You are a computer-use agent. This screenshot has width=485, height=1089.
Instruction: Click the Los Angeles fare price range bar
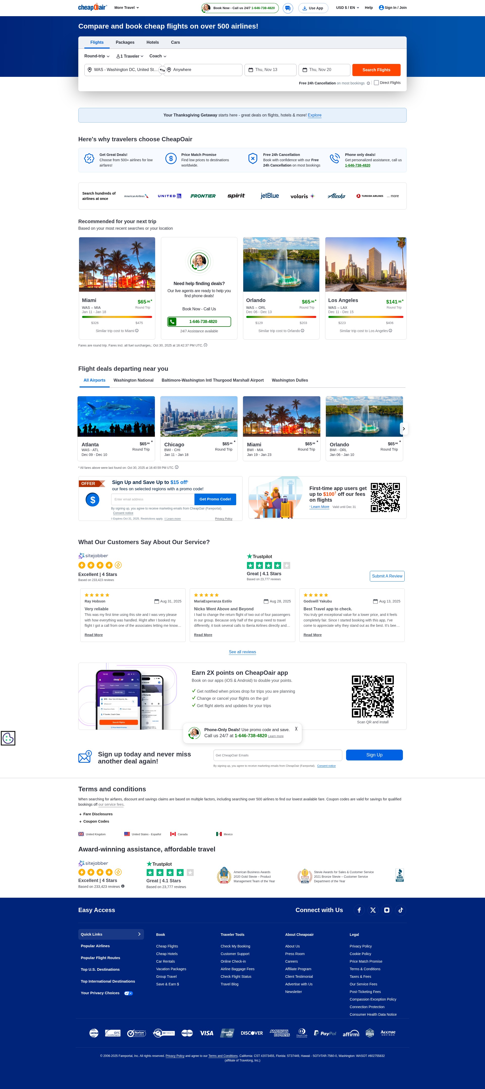pyautogui.click(x=366, y=317)
